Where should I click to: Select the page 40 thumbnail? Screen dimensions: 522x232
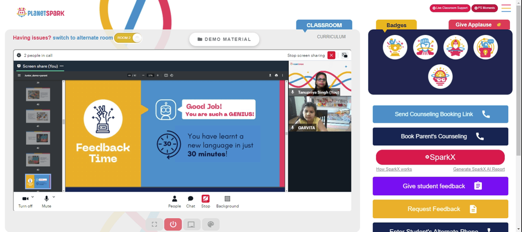[x=38, y=95]
